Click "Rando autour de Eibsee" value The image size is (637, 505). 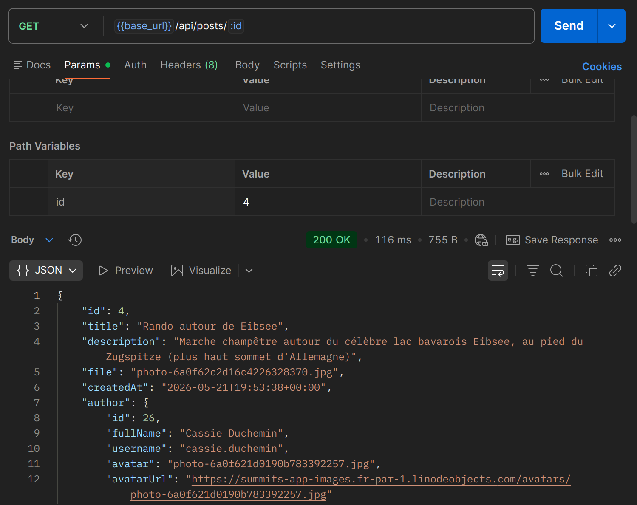(x=210, y=326)
